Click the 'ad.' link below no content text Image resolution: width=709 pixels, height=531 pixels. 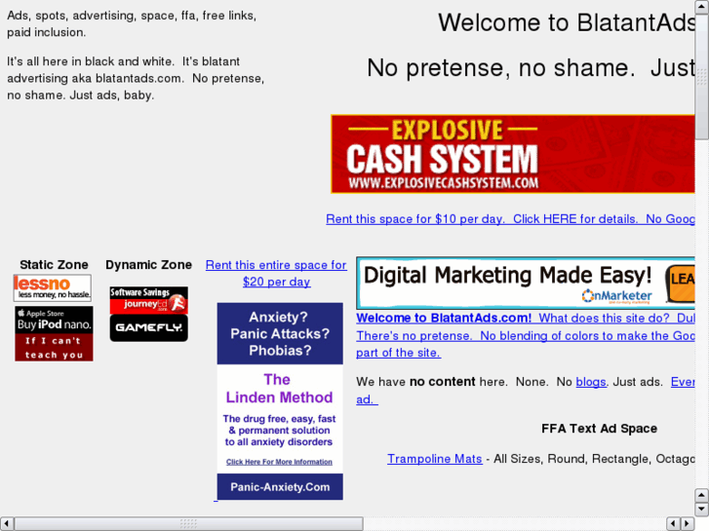367,399
